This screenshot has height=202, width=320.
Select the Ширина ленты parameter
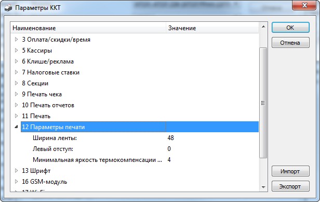pos(55,138)
